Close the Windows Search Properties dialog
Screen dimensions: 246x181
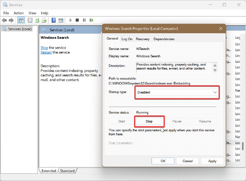click(x=220, y=29)
